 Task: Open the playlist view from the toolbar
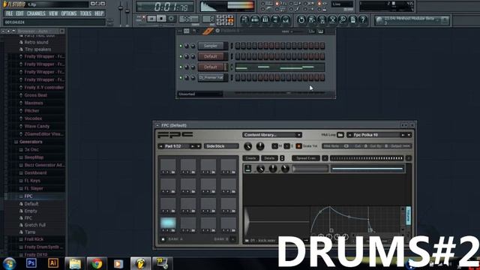[x=244, y=20]
